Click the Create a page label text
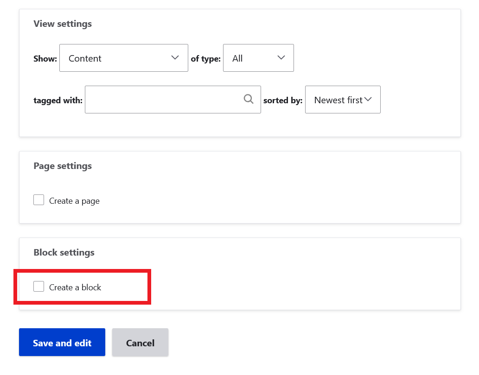The height and width of the screenshot is (375, 479). pos(74,200)
